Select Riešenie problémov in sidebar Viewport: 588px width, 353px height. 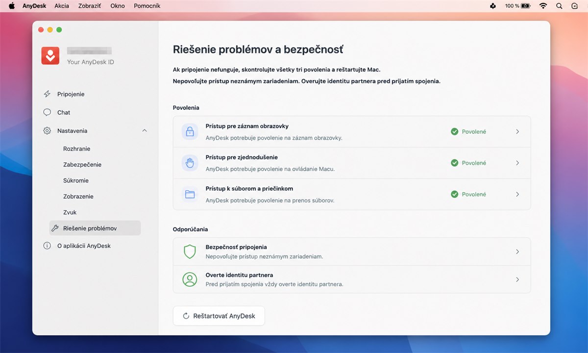click(x=95, y=228)
